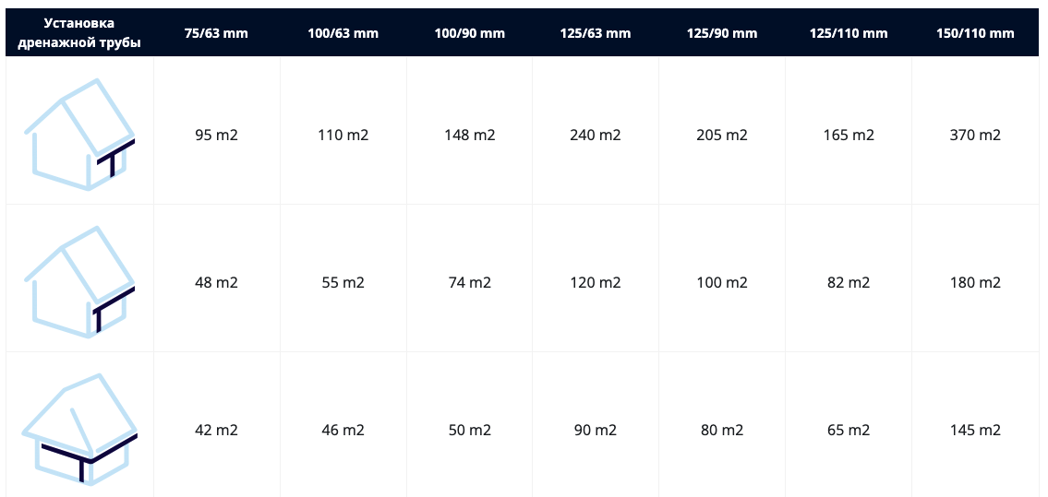This screenshot has width=1048, height=497.
Task: Click the 90 m2 cell
Action: [595, 430]
